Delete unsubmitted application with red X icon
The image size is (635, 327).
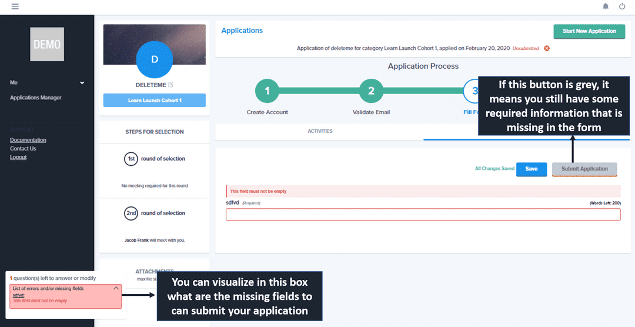547,48
